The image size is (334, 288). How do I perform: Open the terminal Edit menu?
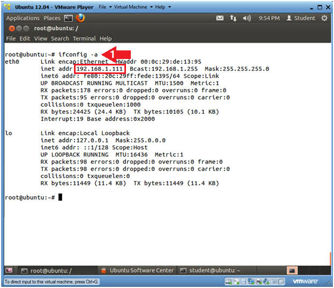[25, 39]
